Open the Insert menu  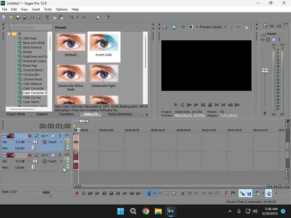[36, 9]
